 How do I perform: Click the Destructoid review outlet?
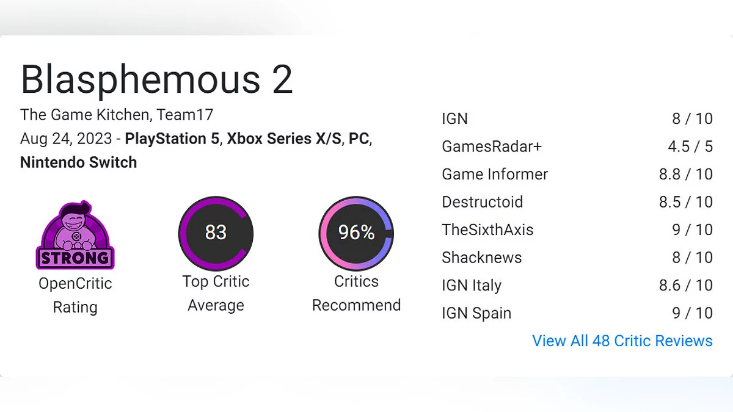pyautogui.click(x=482, y=202)
